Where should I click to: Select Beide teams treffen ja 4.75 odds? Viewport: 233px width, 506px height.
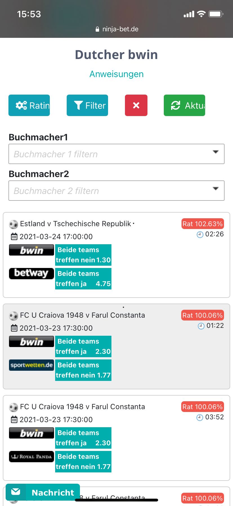click(83, 279)
